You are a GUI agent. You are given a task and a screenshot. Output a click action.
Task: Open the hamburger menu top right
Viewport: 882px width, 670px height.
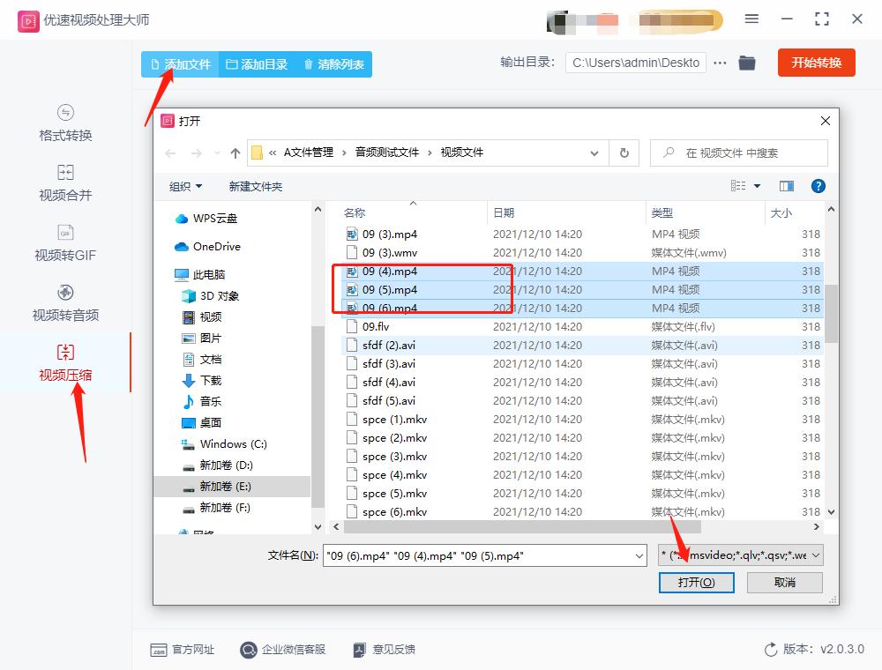pos(752,19)
